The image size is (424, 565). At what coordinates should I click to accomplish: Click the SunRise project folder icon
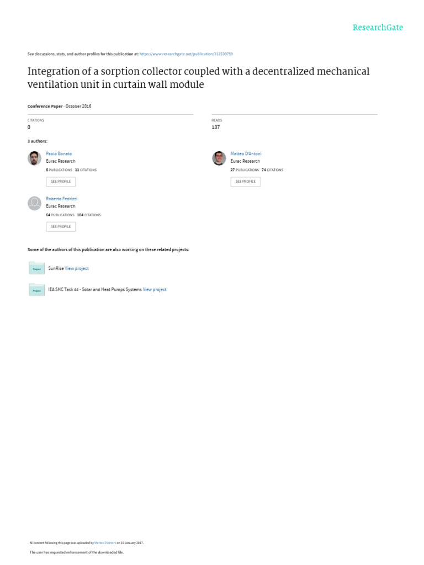coord(37,268)
